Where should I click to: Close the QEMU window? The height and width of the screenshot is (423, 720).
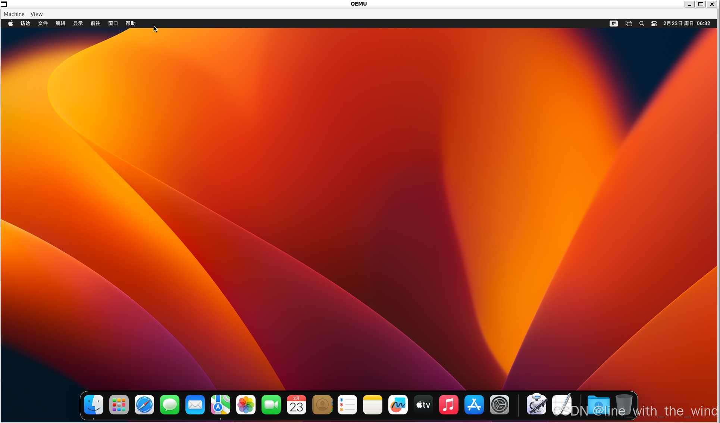click(x=712, y=4)
